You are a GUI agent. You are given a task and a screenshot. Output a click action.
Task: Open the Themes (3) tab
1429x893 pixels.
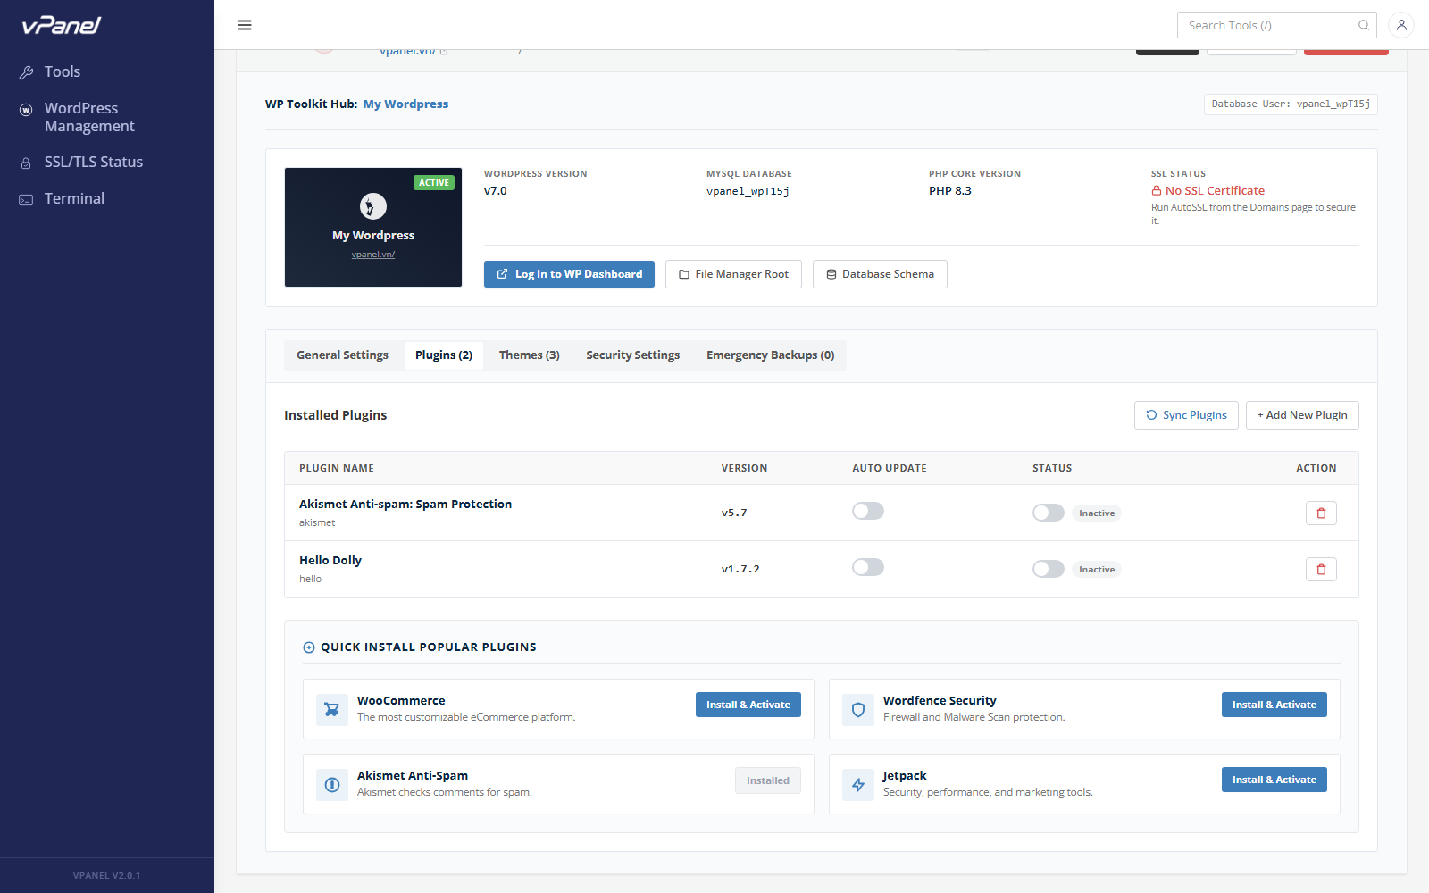pyautogui.click(x=530, y=355)
